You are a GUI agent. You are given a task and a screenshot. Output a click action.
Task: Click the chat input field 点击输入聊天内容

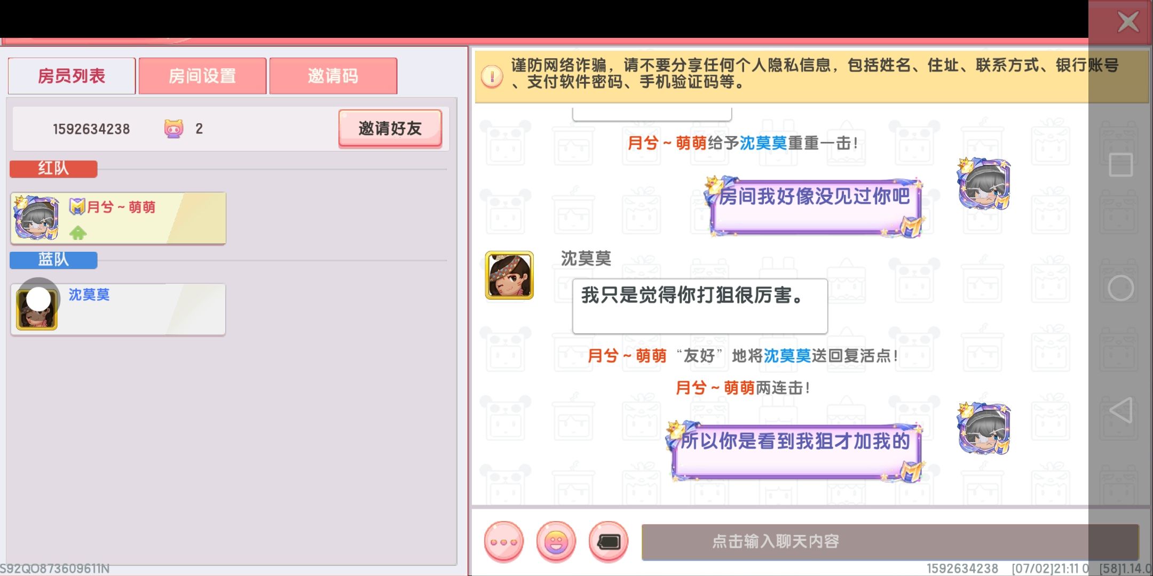(x=890, y=542)
